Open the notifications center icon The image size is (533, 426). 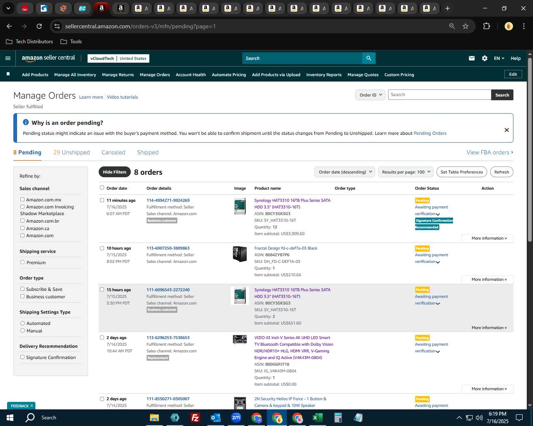[x=519, y=418]
